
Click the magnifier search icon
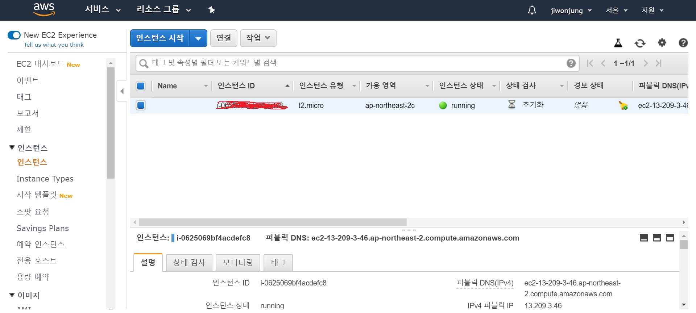pyautogui.click(x=144, y=64)
